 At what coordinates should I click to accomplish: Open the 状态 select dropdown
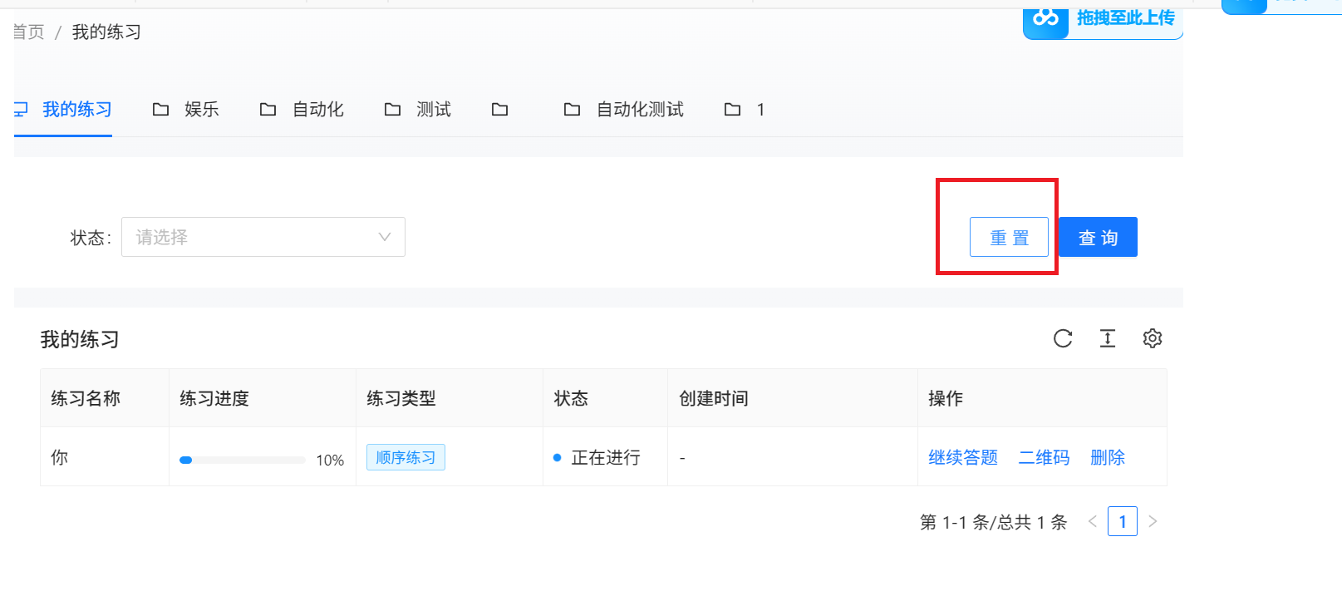(x=263, y=237)
